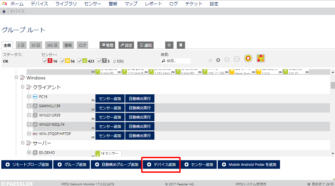Click the グループ追加 button
The height and width of the screenshot is (186, 335).
click(72, 164)
